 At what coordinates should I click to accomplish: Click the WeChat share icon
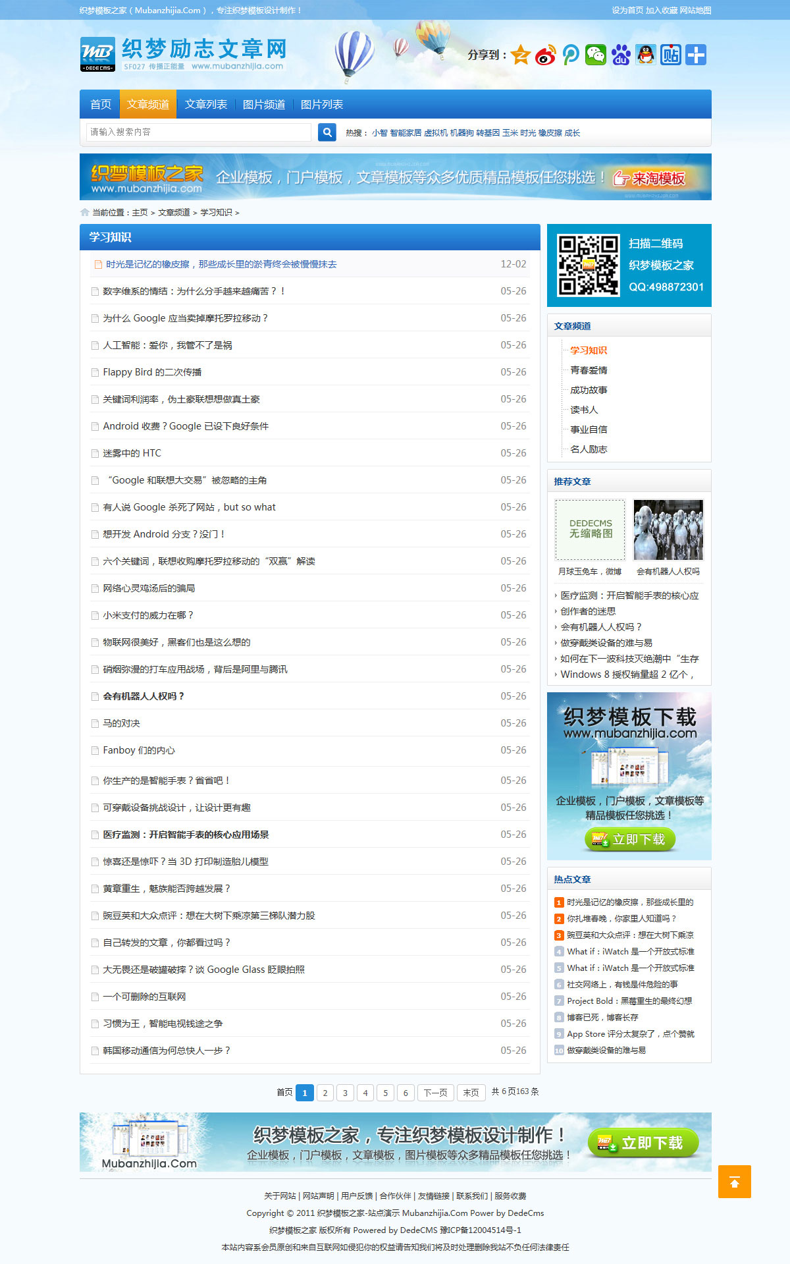(x=596, y=55)
